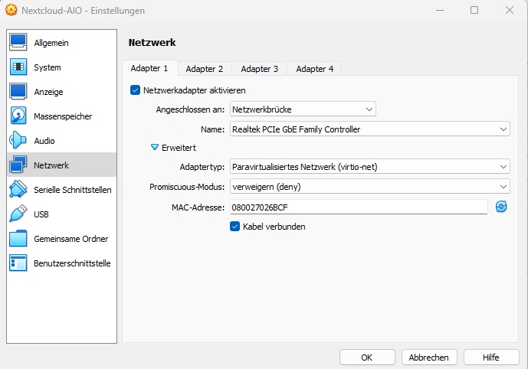Minimize the settings window

439,10
